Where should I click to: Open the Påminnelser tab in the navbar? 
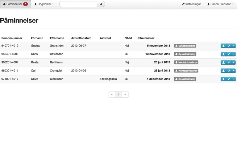(x=15, y=4)
